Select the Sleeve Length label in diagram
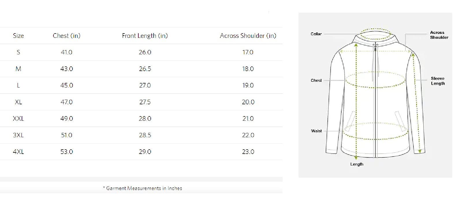The width and height of the screenshot is (462, 223). (x=438, y=81)
